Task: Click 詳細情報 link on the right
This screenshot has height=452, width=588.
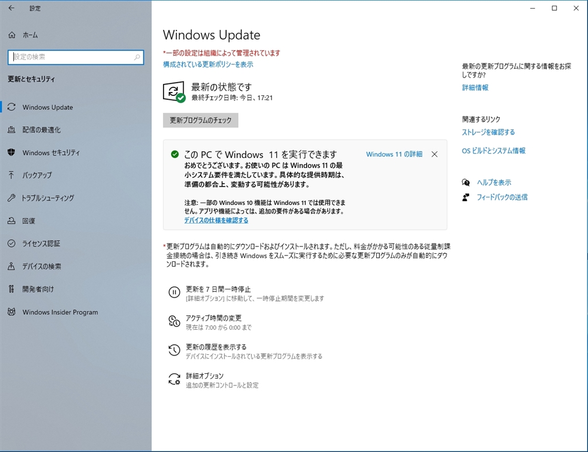Action: coord(475,87)
